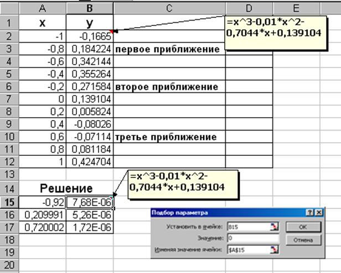Select column A header

coord(43,8)
